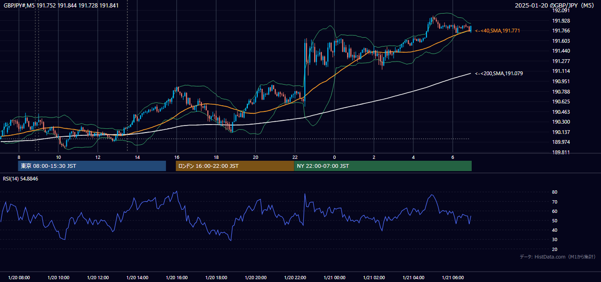Click the 191.766 price axis value
The width and height of the screenshot is (601, 282).
[x=561, y=31]
